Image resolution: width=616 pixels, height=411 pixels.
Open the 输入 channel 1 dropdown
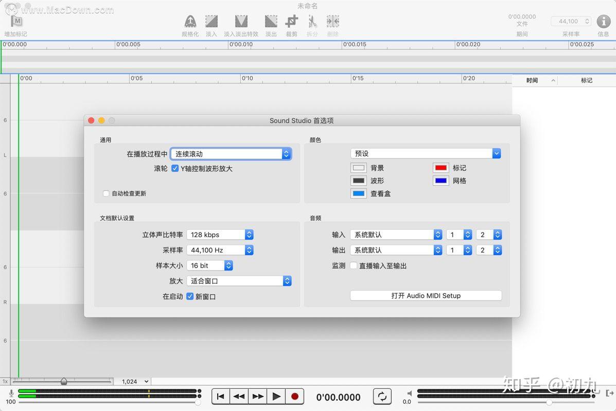click(459, 235)
